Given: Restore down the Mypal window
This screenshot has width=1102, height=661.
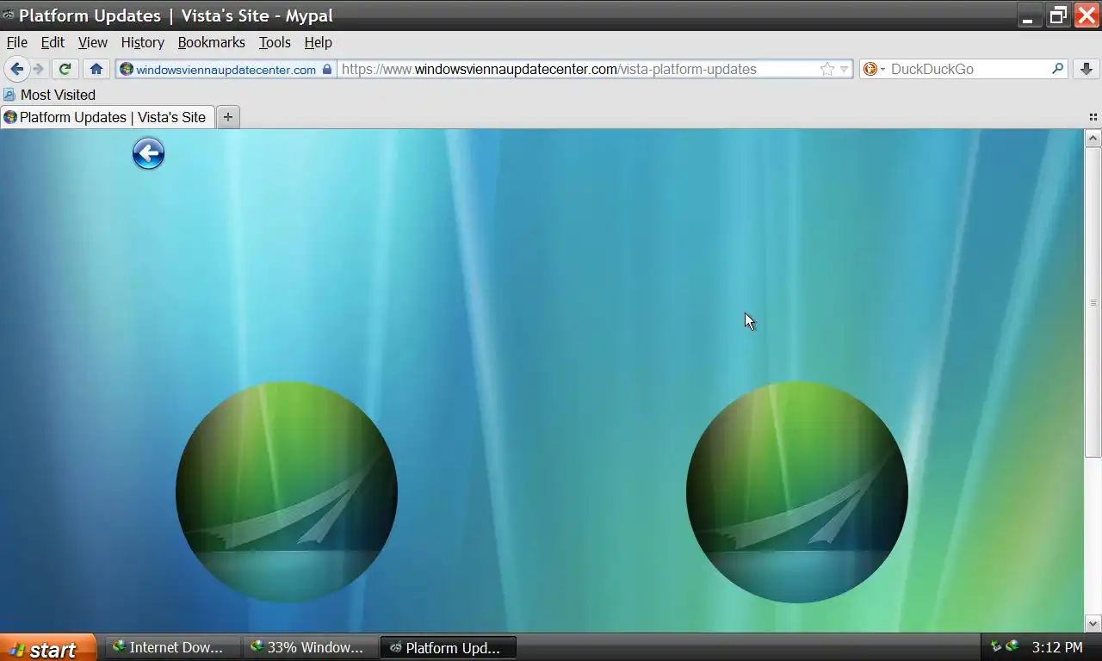Looking at the screenshot, I should 1058,15.
